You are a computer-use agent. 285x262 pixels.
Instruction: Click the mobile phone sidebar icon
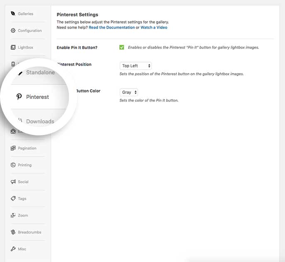click(x=13, y=64)
